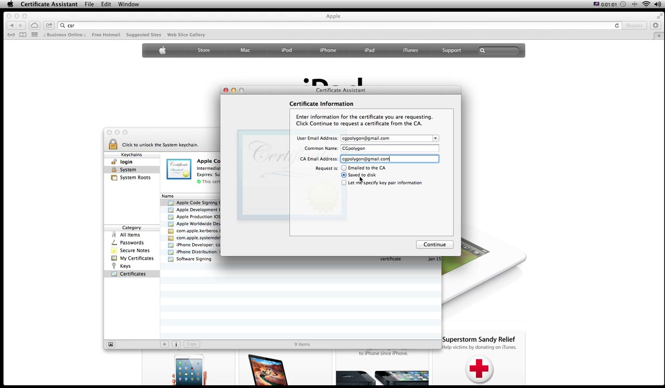Open the Bookmarks book icon
Viewport: 665px width, 388px height.
click(23, 34)
